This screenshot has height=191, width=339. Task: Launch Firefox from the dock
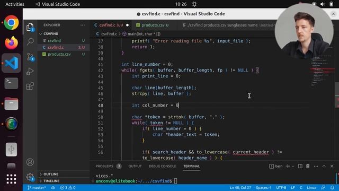click(x=11, y=42)
